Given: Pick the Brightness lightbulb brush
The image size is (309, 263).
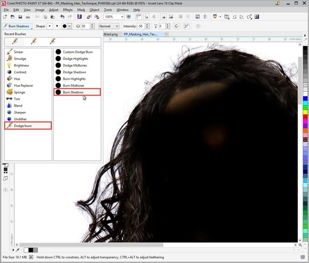Looking at the screenshot, I should [x=21, y=65].
